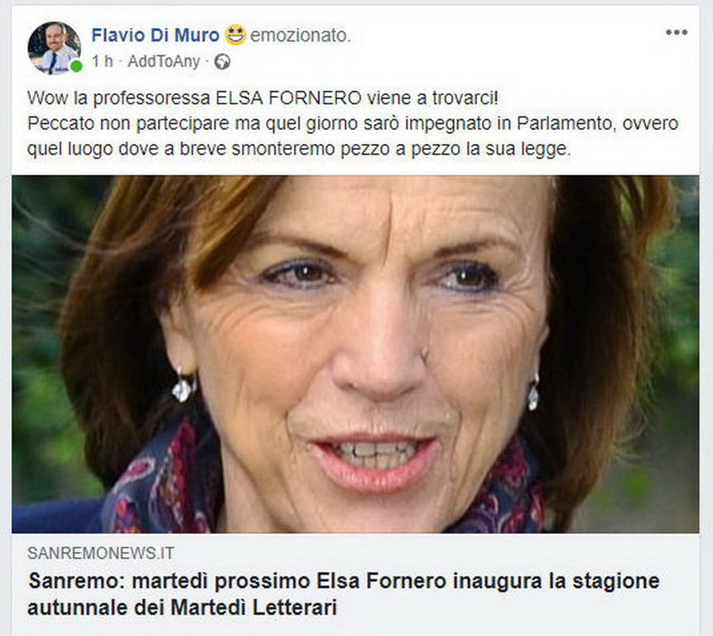Click the SANREMONEWS.IT source label
This screenshot has height=636, width=713.
click(100, 553)
